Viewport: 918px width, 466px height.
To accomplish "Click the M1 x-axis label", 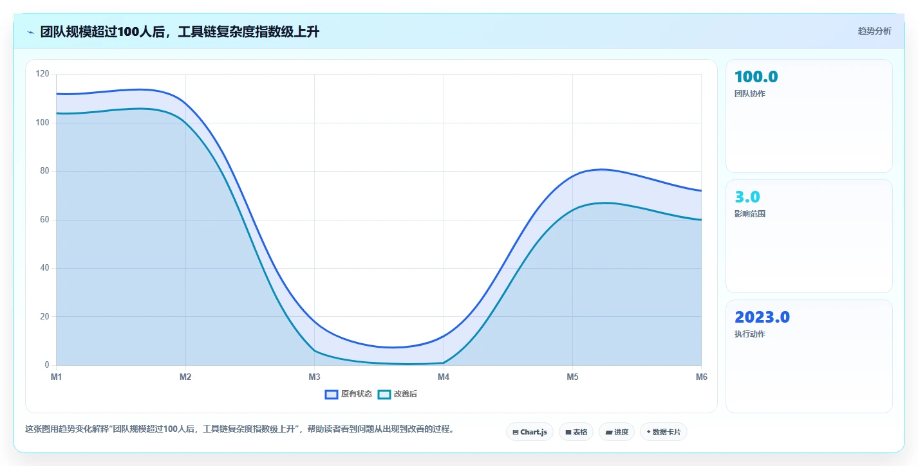I will pyautogui.click(x=57, y=377).
